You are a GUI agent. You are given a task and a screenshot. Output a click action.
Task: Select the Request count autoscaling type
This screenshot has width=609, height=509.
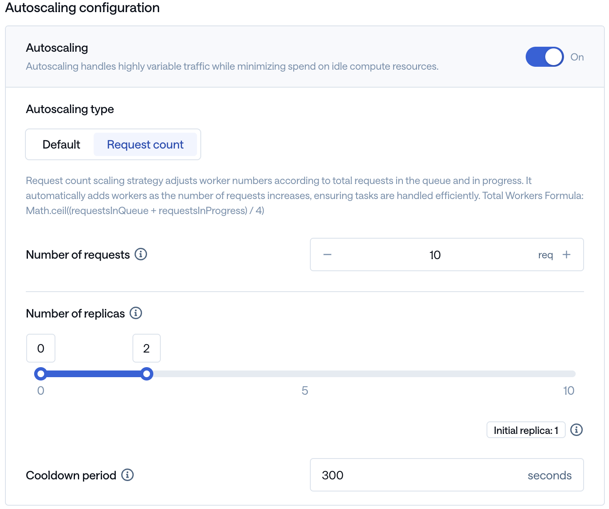tap(145, 144)
